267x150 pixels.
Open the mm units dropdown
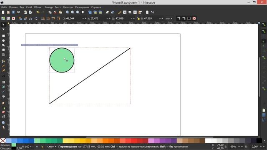pyautogui.click(x=169, y=18)
